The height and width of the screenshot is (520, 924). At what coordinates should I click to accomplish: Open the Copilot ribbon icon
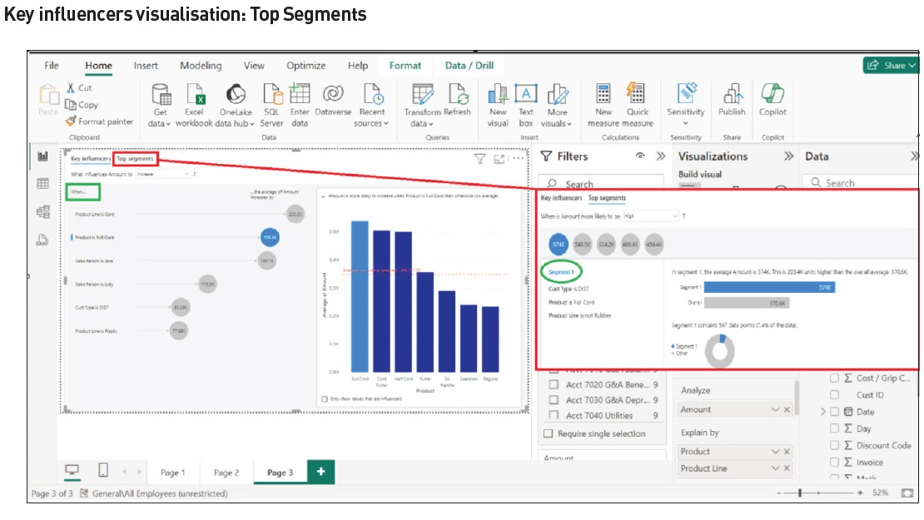pos(772,95)
